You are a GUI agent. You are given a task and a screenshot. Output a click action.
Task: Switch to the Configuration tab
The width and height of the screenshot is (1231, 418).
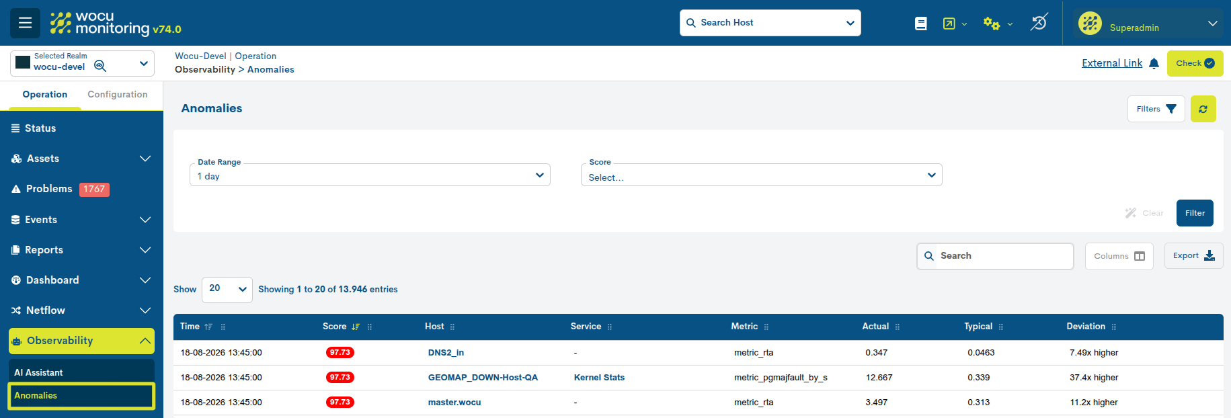[x=118, y=95]
